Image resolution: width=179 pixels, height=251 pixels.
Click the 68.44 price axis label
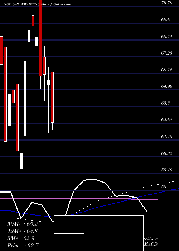167,36
